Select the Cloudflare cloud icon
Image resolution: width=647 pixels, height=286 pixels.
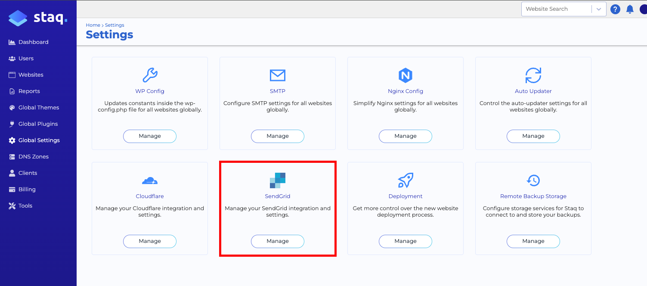149,180
